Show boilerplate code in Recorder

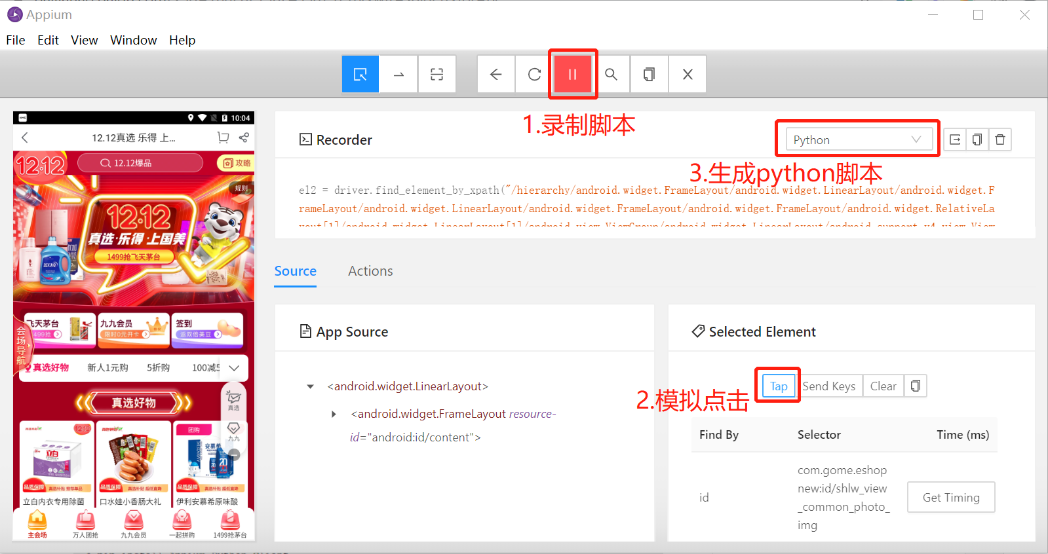(955, 139)
